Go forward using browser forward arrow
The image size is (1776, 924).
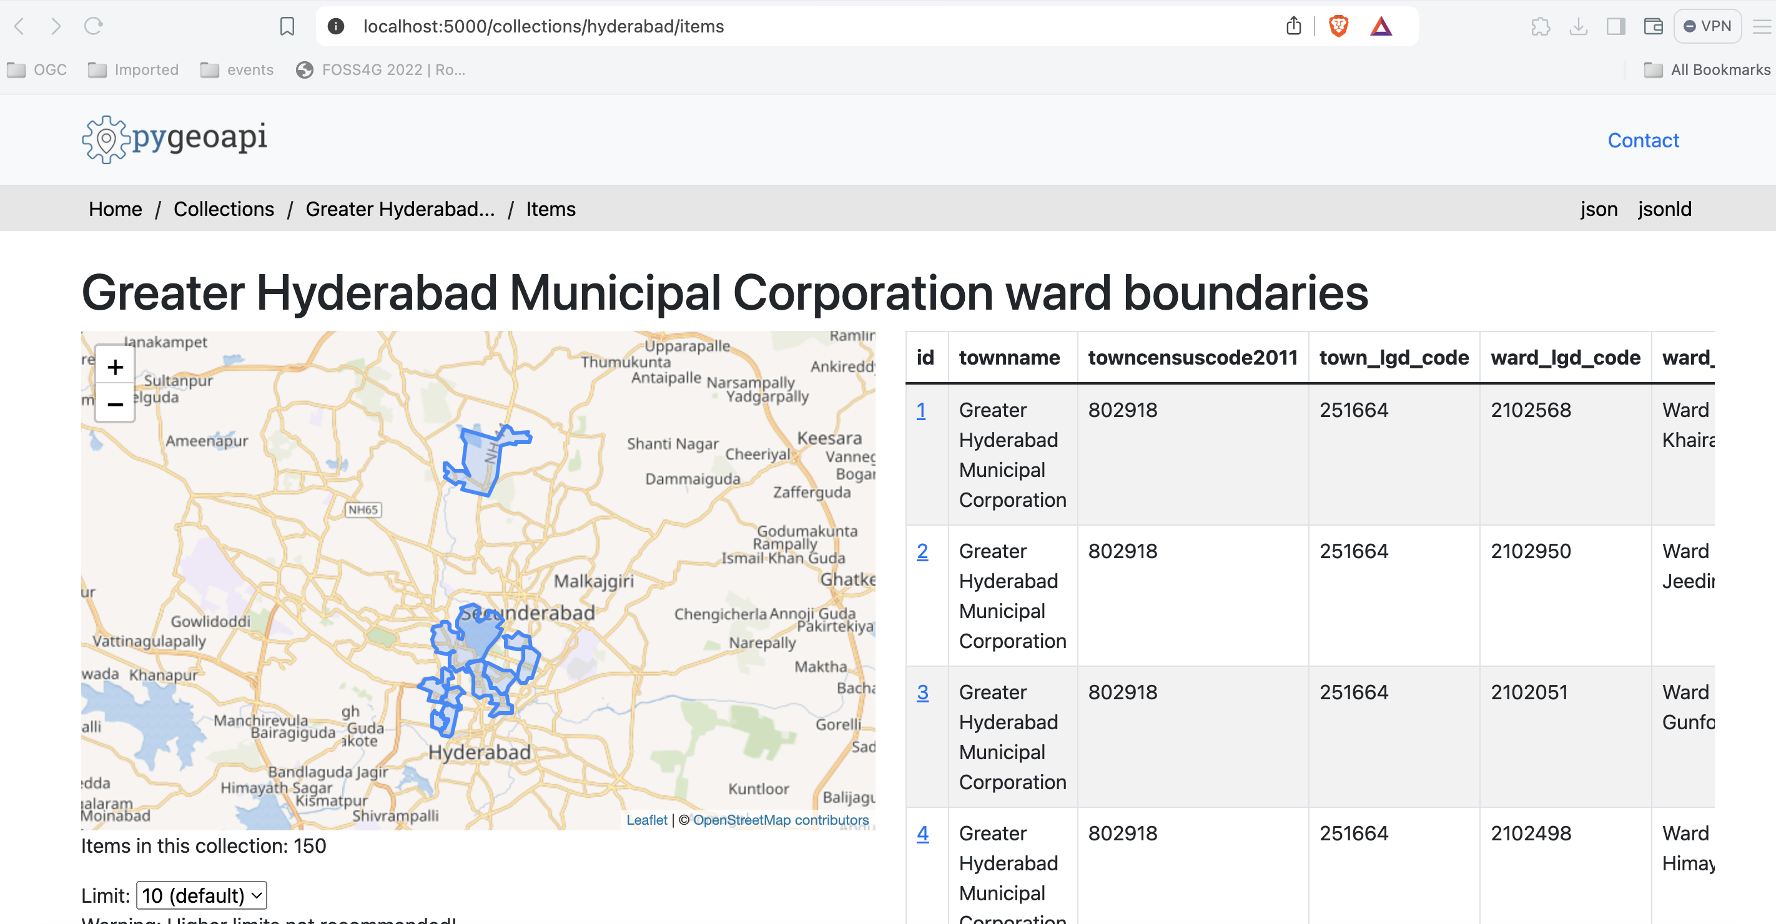(x=56, y=26)
